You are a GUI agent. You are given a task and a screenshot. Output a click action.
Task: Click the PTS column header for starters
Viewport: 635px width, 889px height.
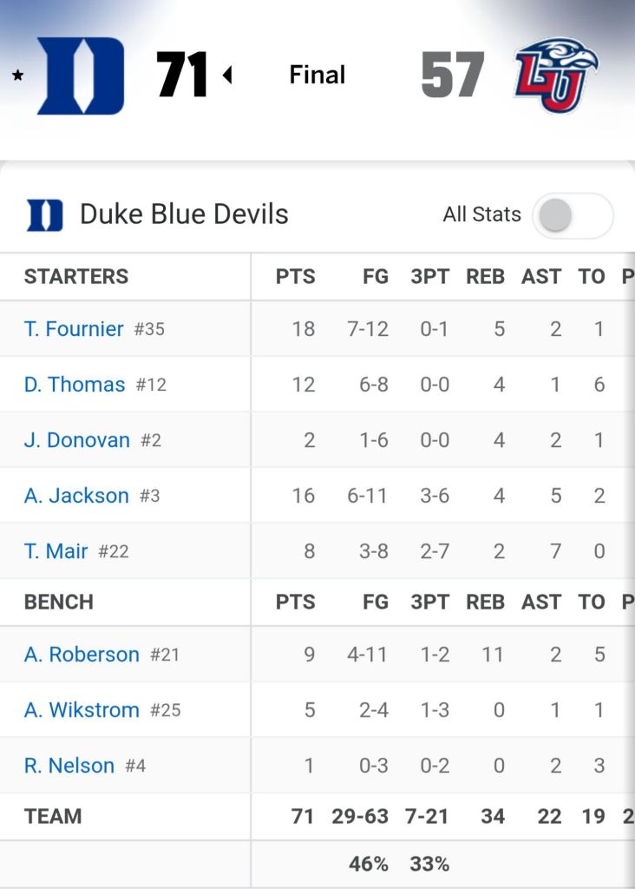pyautogui.click(x=295, y=277)
